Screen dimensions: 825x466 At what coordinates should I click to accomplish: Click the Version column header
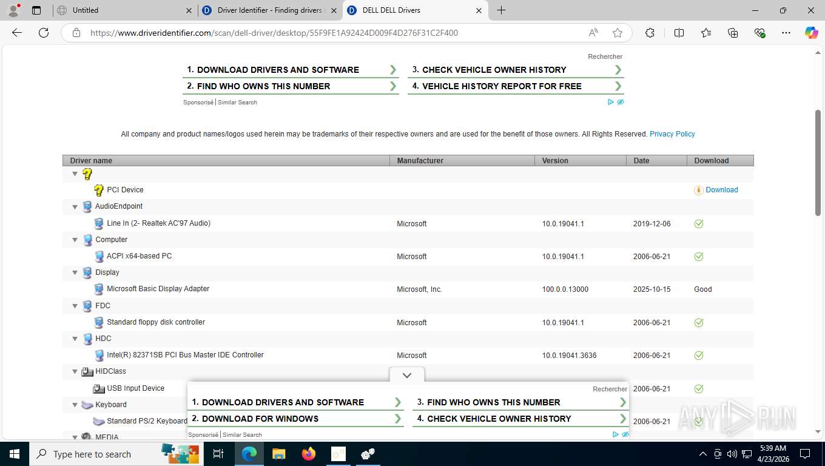pyautogui.click(x=581, y=161)
